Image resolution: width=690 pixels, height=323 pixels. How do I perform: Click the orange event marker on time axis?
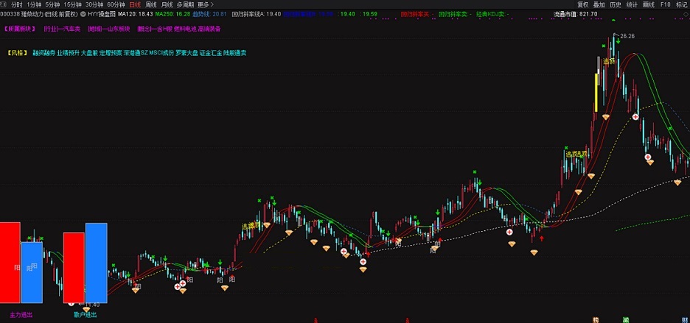[596, 320]
